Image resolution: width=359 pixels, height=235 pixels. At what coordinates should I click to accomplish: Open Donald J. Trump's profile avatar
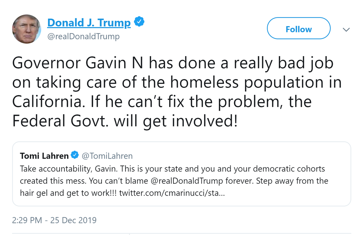coord(26,29)
